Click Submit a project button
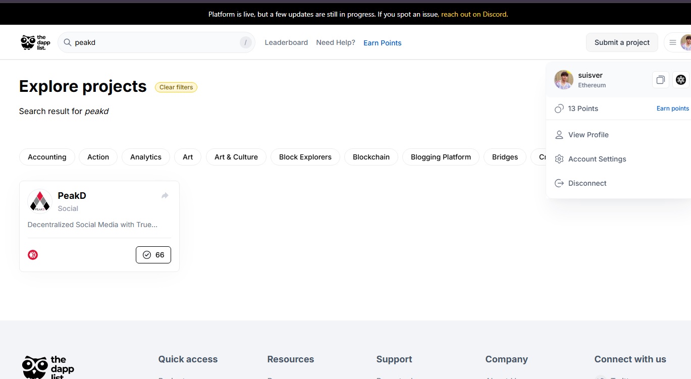 [x=622, y=42]
